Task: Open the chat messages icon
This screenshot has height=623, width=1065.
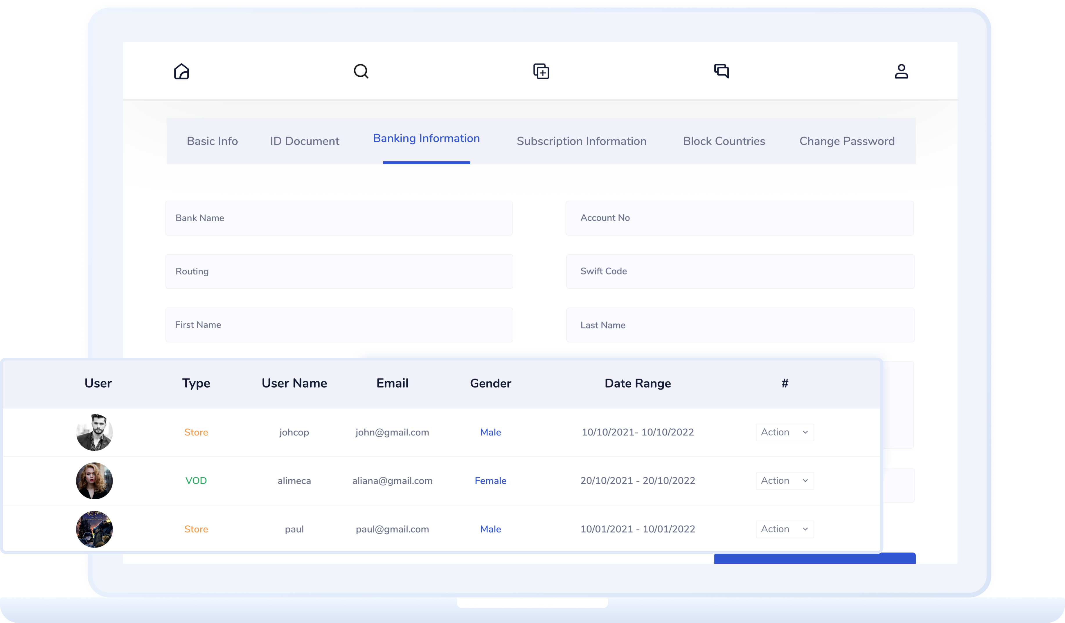Action: [721, 71]
